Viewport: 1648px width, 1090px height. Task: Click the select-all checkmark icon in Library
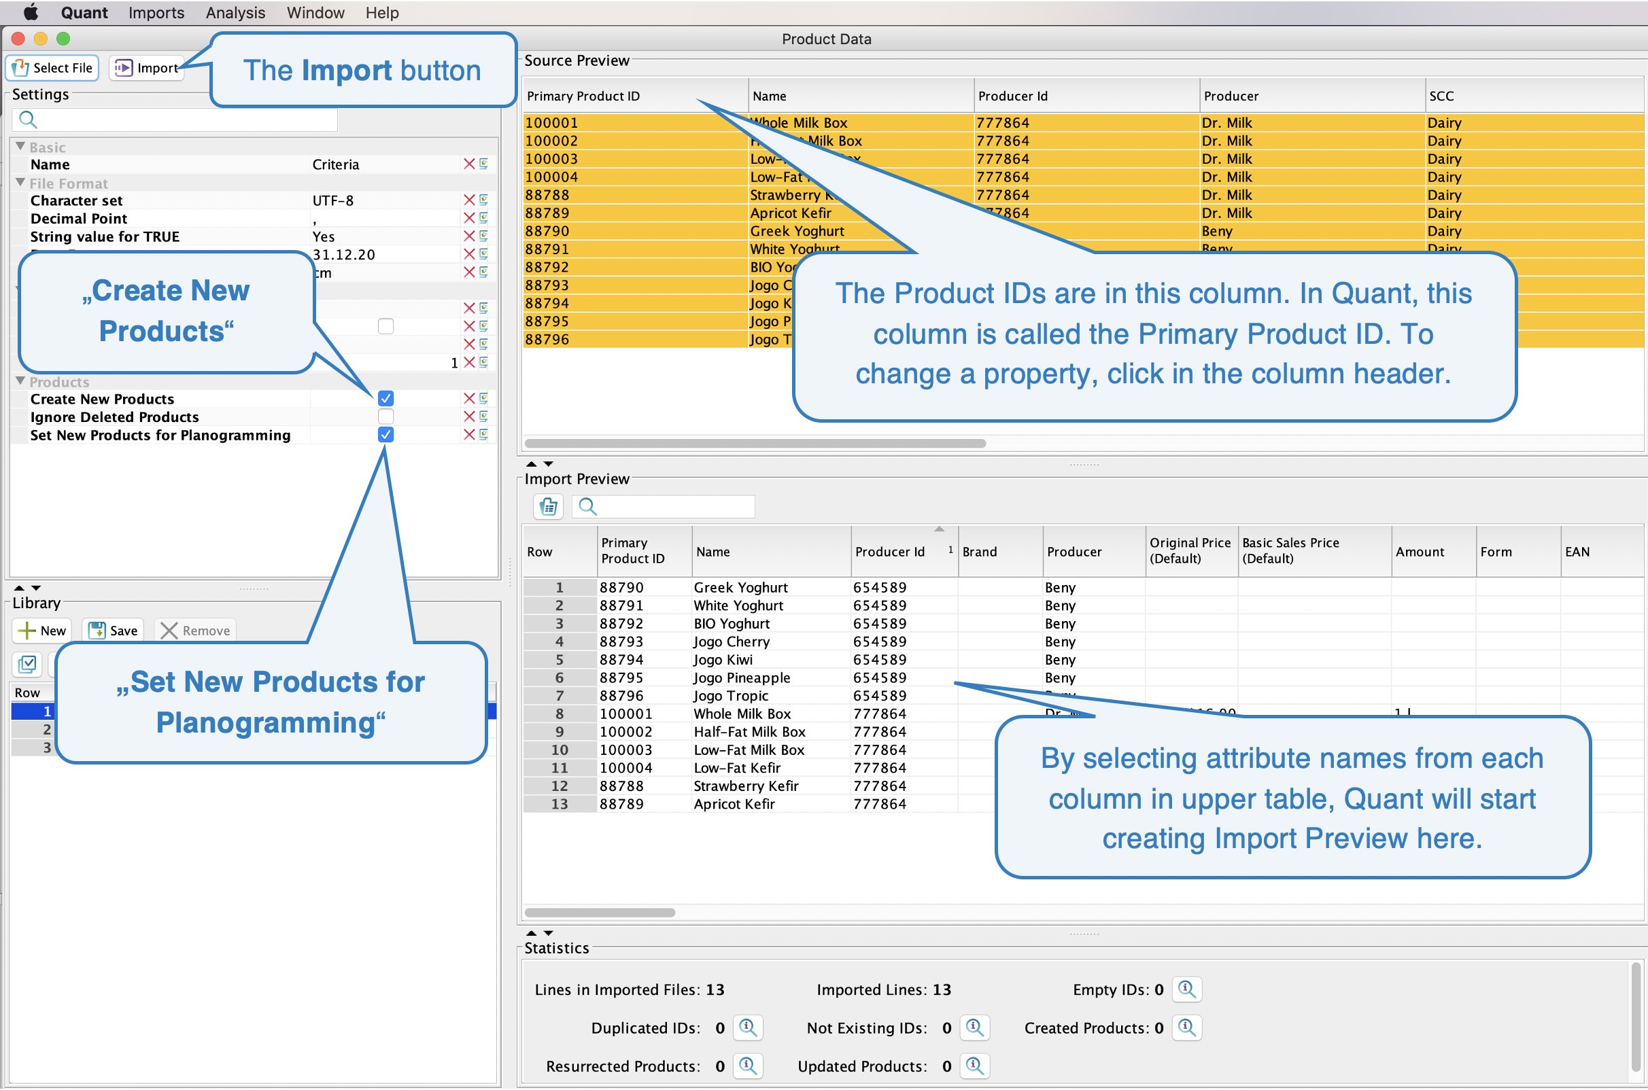[x=28, y=665]
